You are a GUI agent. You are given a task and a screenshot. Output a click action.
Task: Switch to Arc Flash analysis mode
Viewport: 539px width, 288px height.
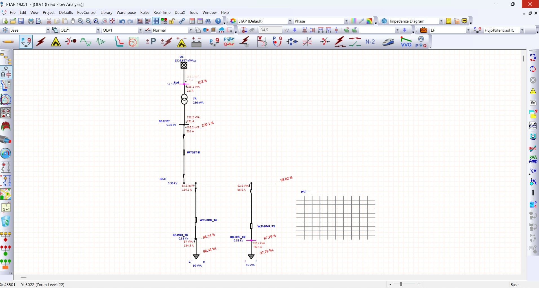pos(56,42)
